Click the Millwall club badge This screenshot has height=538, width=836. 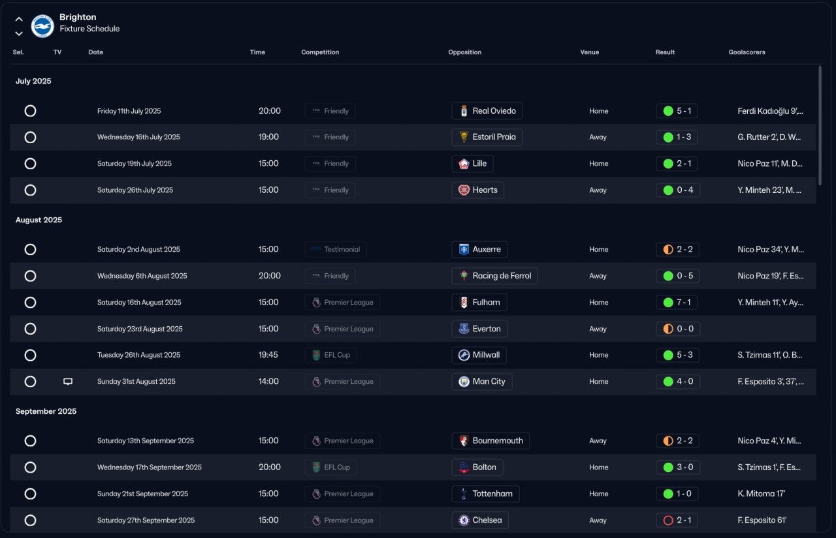[464, 356]
